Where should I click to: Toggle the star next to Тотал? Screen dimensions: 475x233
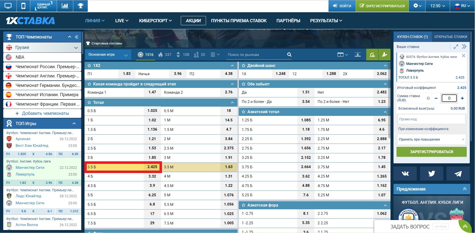tap(89, 103)
